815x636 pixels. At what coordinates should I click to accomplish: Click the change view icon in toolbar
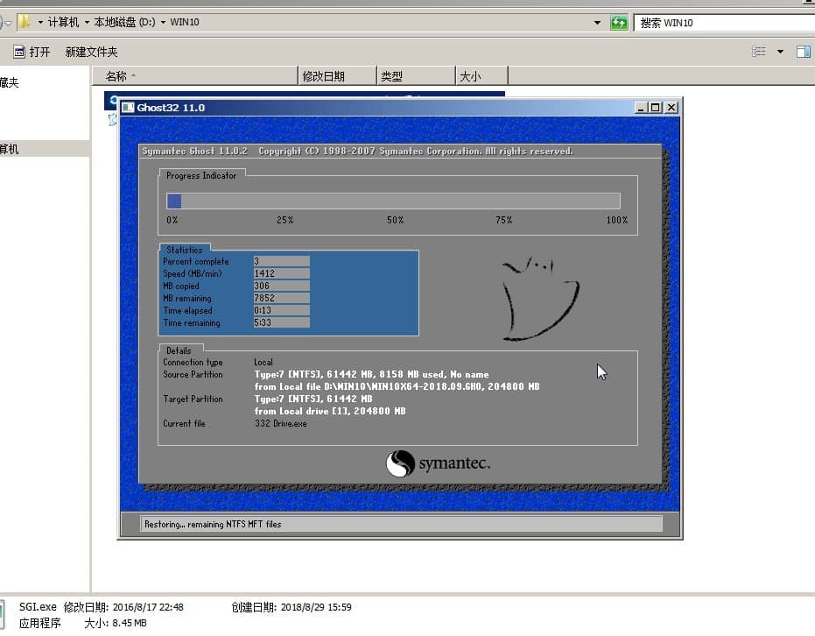pos(759,52)
